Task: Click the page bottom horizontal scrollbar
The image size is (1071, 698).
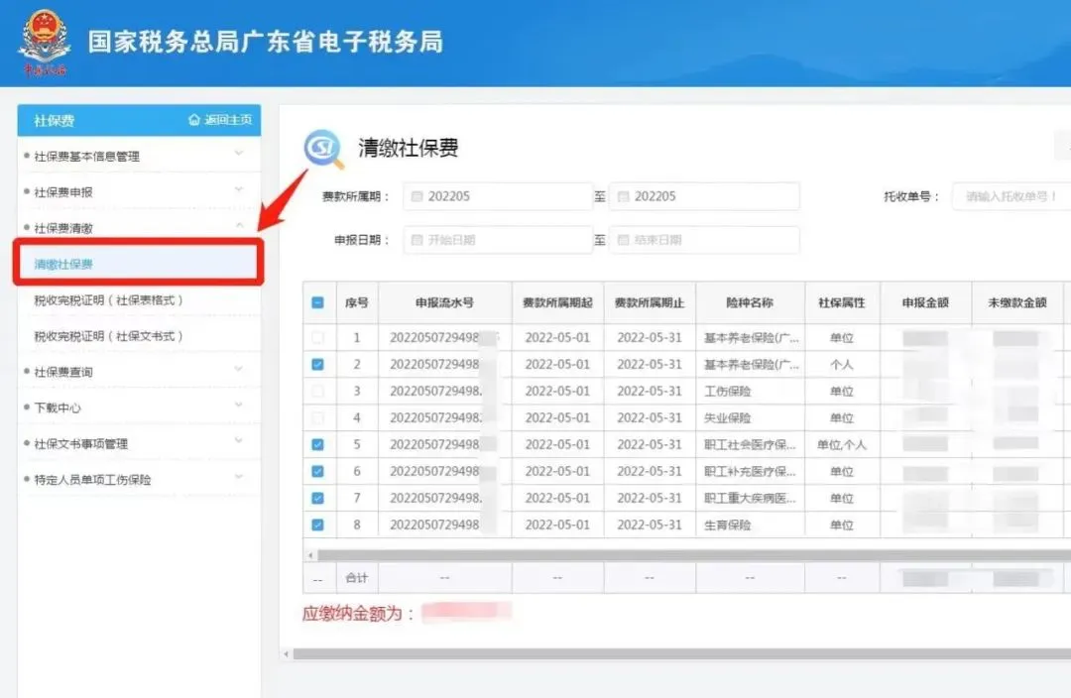Action: 681,654
